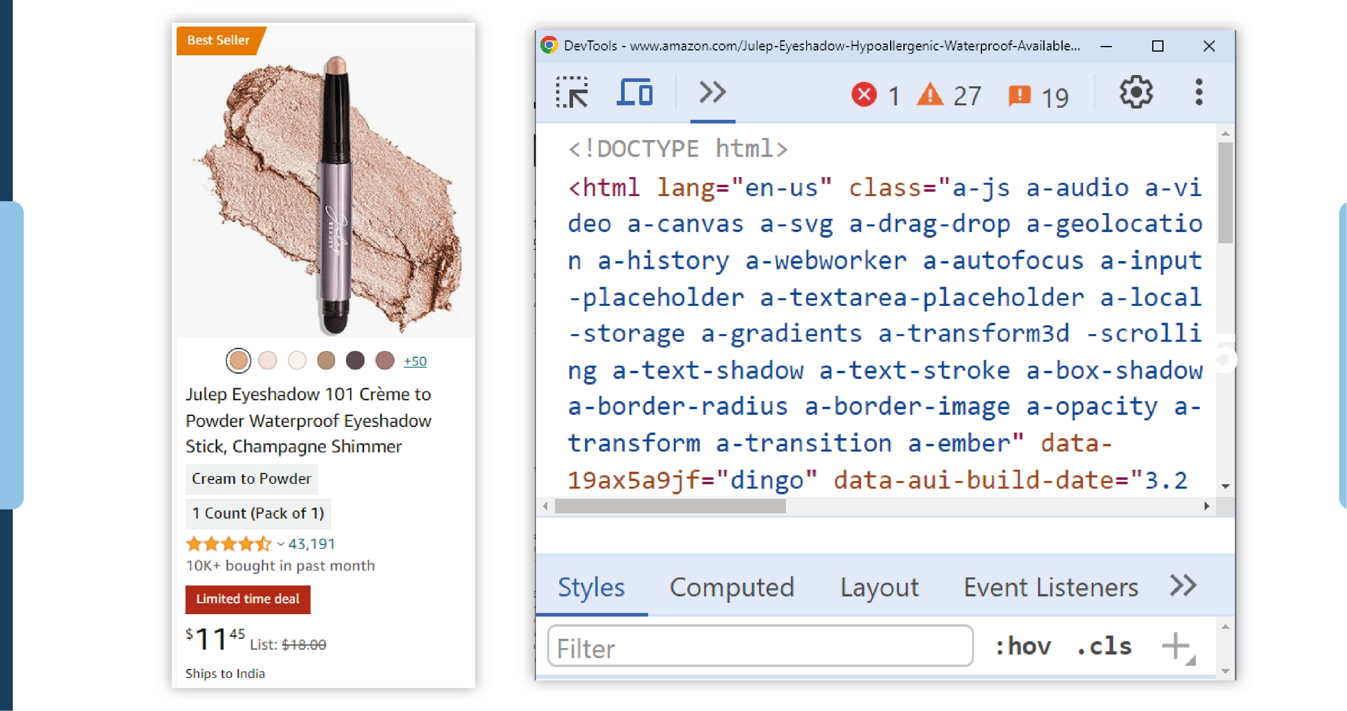This screenshot has width=1347, height=711.
Task: Select the off-white color swatch
Action: click(x=297, y=360)
